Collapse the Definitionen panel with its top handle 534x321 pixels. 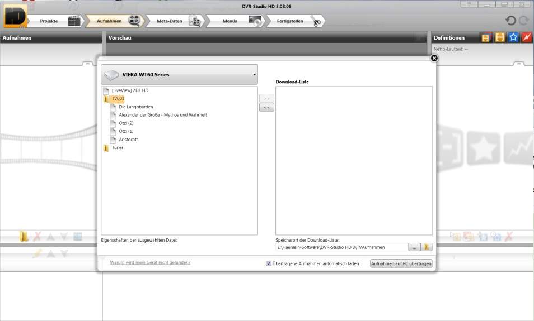point(519,64)
